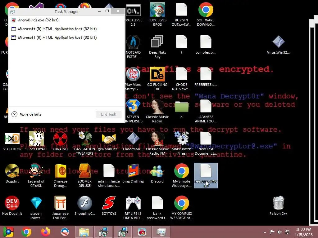Launch Firefox from the taskbar
Viewport: 318px width, 238px height.
click(x=46, y=232)
